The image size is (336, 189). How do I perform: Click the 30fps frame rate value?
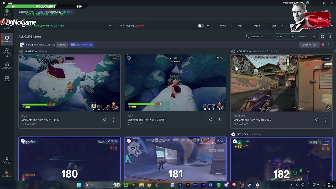(x=273, y=26)
